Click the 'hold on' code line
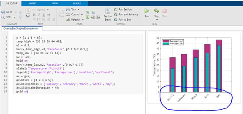This screenshot has width=243, height=114. (x=22, y=61)
